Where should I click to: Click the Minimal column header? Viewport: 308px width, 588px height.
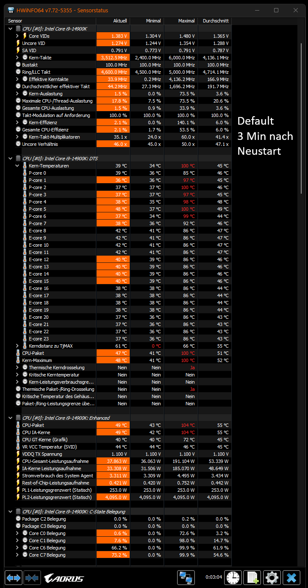click(147, 21)
